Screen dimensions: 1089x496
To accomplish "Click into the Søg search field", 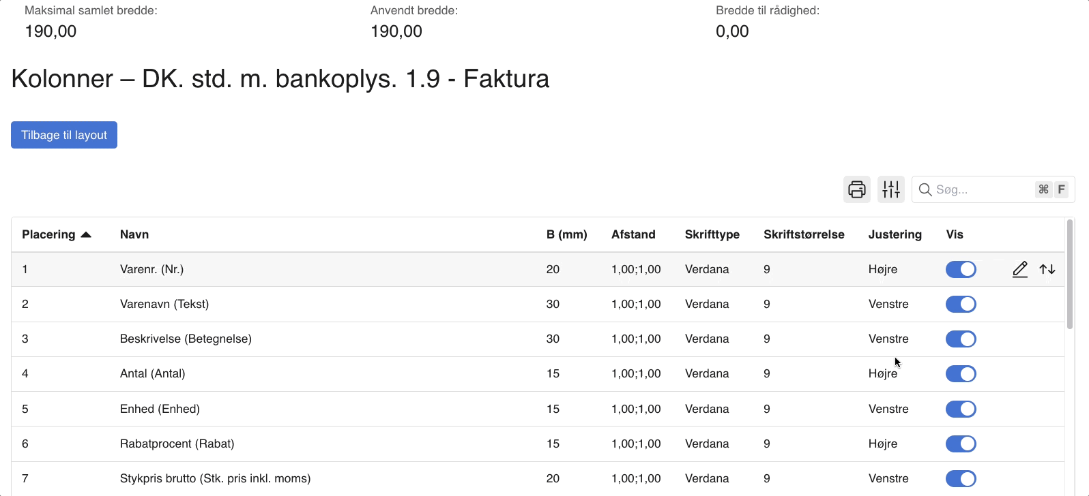I will 983,189.
